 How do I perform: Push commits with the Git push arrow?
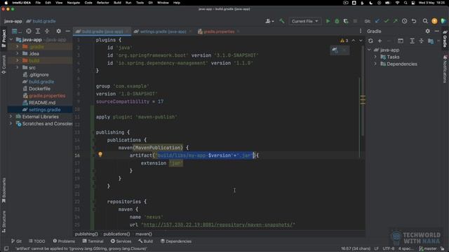(395, 21)
